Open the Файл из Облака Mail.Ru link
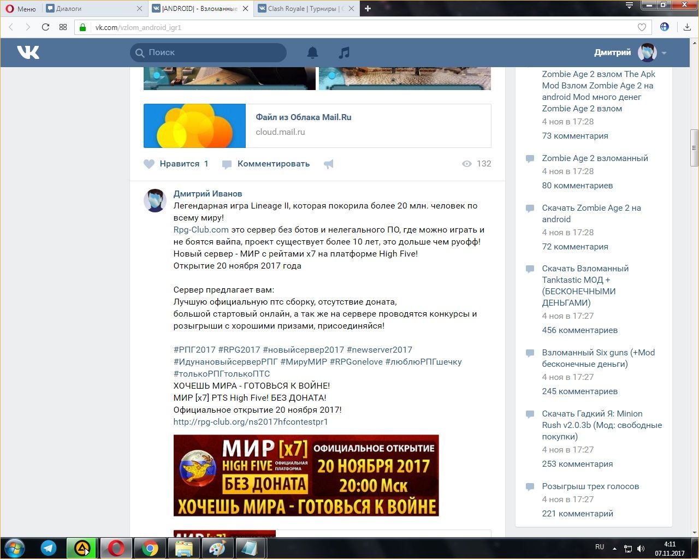699x559 pixels. [304, 117]
